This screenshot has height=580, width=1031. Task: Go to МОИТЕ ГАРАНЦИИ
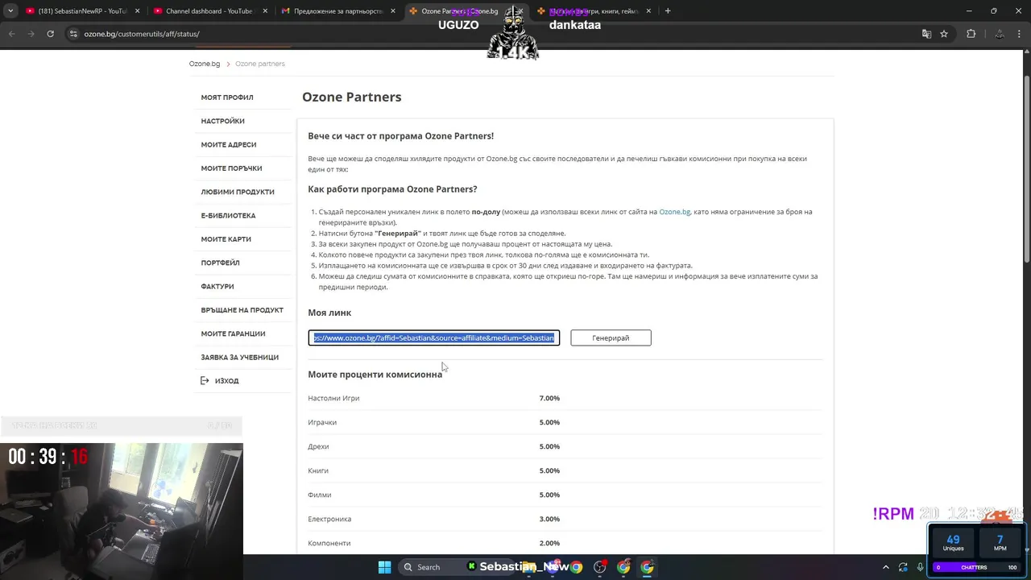coord(233,333)
